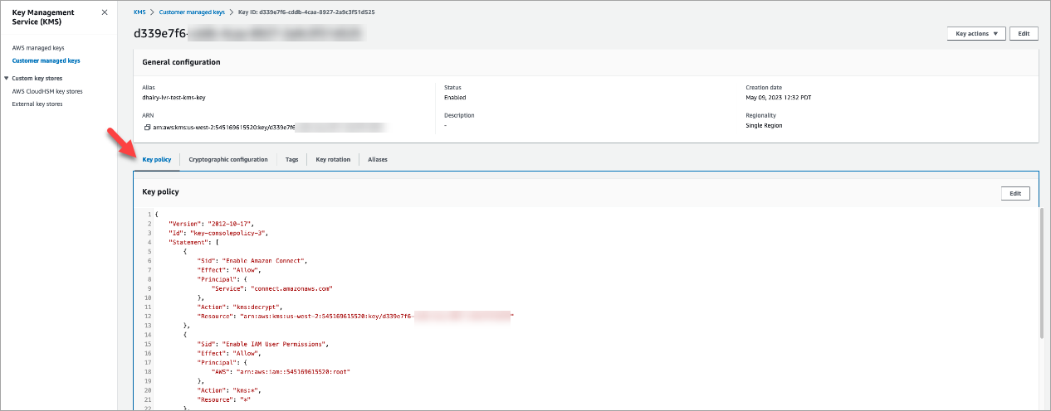1051x411 pixels.
Task: Open AWS CloudHSM key stores
Action: 47,91
